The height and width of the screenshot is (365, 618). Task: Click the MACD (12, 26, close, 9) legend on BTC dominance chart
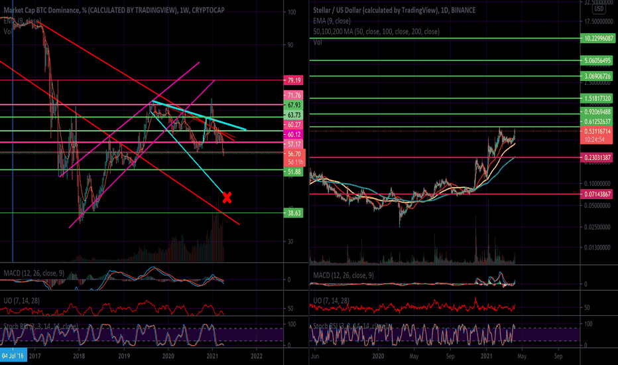coord(34,273)
